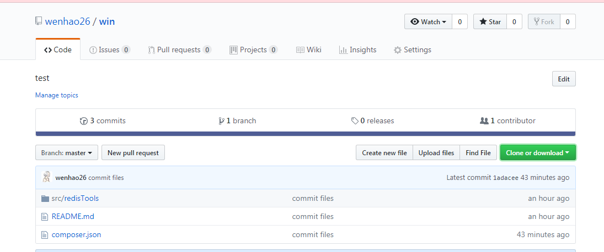
Task: Click 'an hour ago' in README.md row
Action: tap(548, 216)
